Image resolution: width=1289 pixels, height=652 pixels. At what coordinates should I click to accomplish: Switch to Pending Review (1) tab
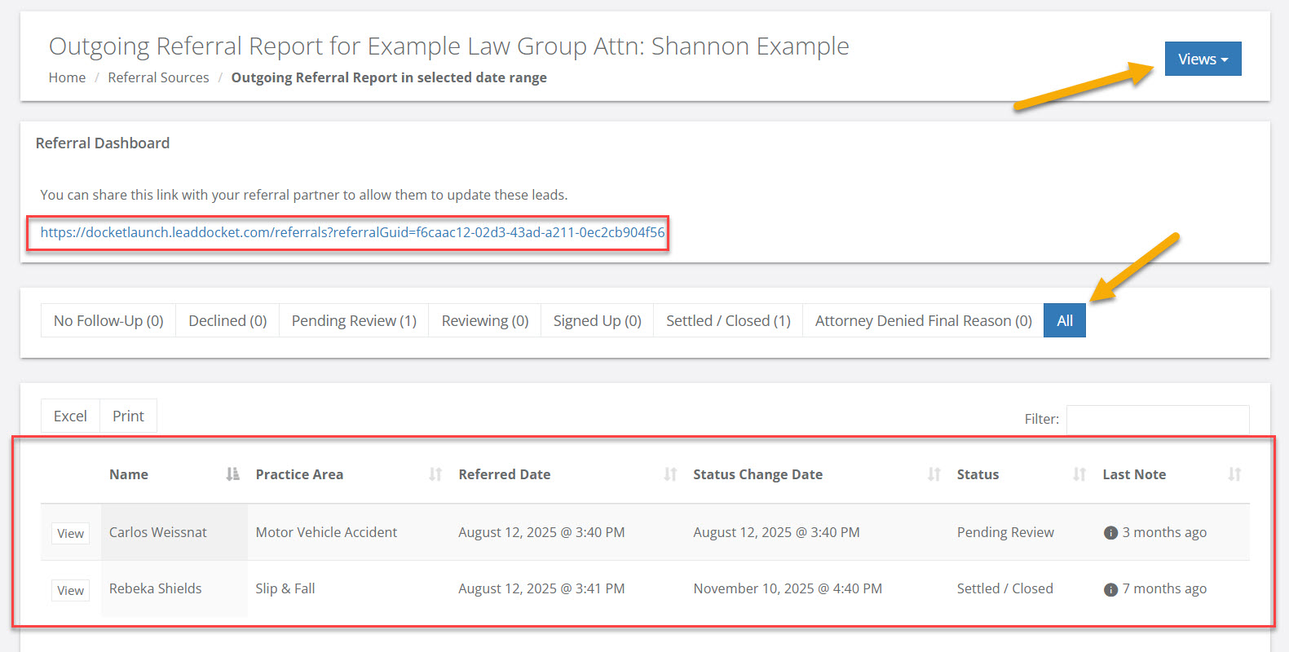tap(354, 321)
